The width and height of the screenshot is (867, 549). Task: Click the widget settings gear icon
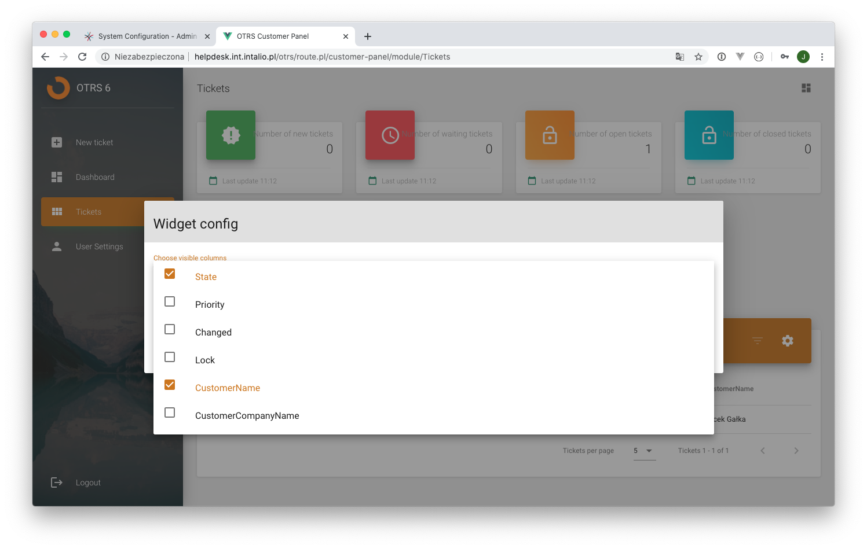point(787,341)
